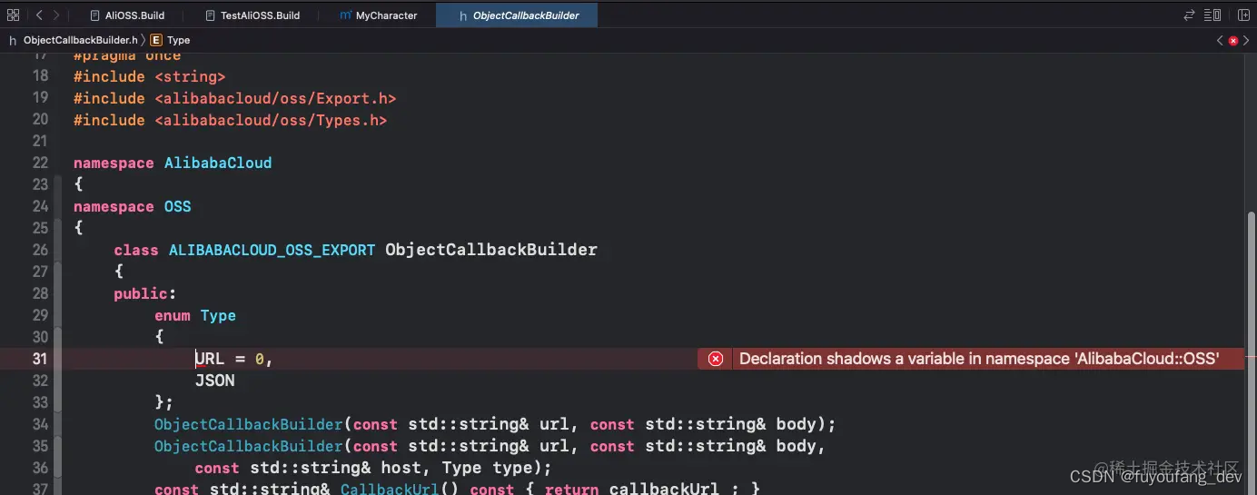
Task: Click the MyCharacter tab source file icon
Action: click(345, 15)
